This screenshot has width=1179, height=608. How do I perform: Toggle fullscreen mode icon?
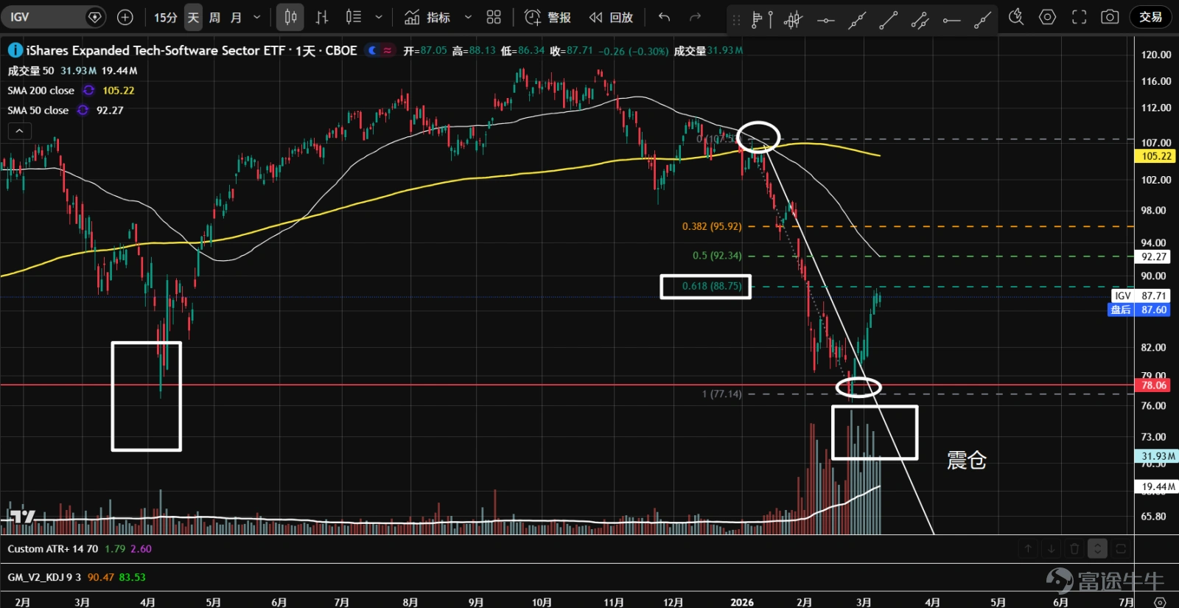tap(1079, 17)
